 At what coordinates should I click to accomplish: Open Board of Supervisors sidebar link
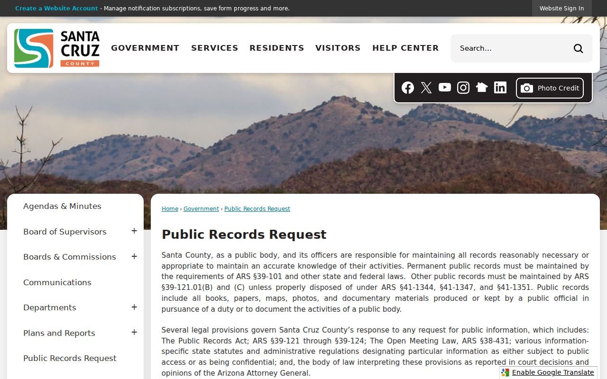click(65, 232)
